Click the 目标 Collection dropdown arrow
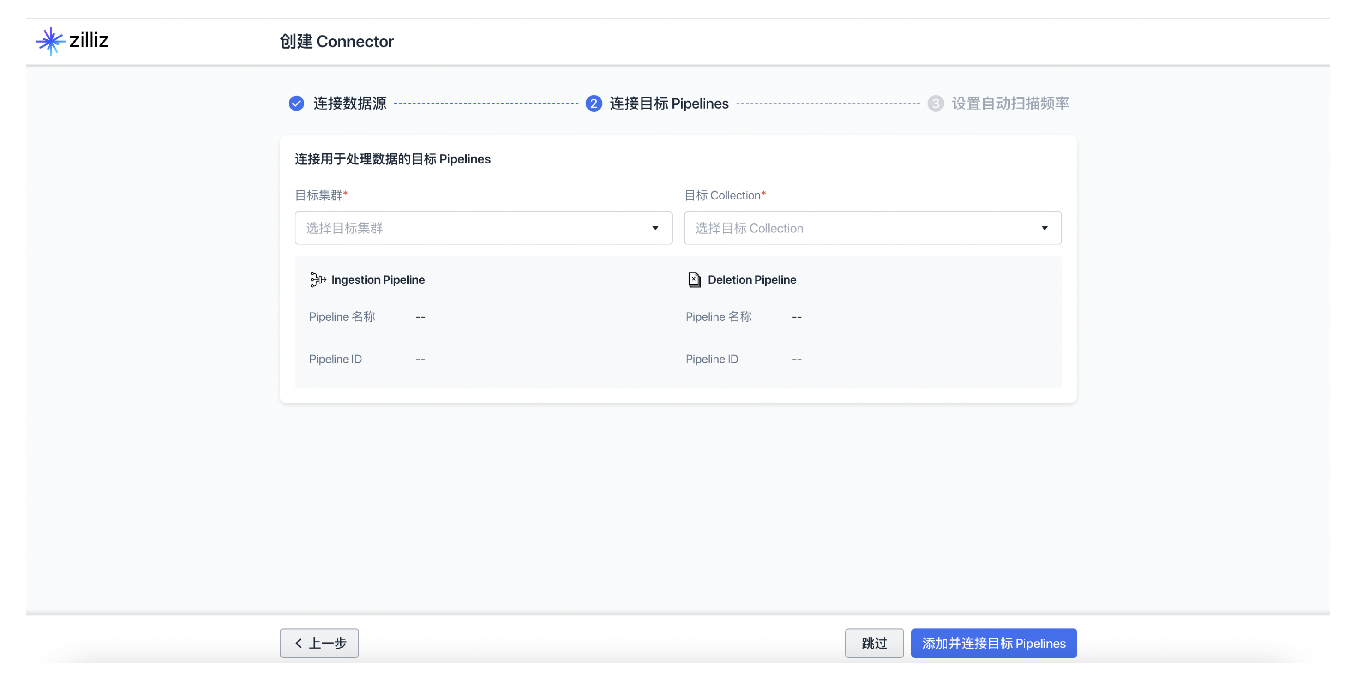 1044,229
